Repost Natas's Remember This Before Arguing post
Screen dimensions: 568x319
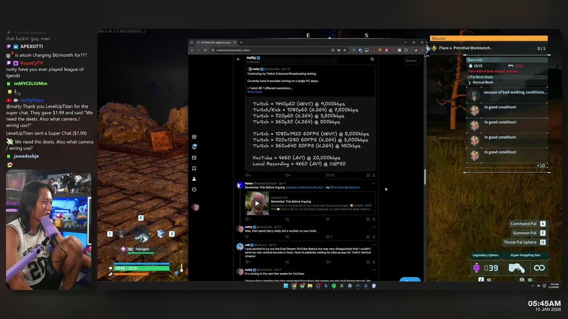(x=287, y=219)
